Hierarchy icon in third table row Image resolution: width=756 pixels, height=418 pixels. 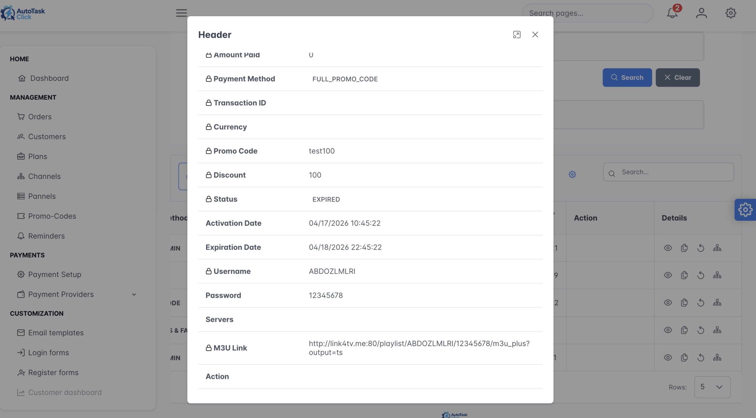(717, 303)
